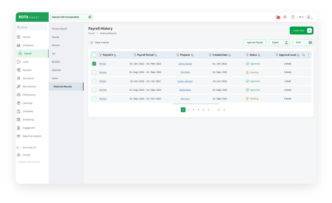Screen dimensions: 332x203
Task: Select the Historical Records submenu item
Action: coord(66,86)
